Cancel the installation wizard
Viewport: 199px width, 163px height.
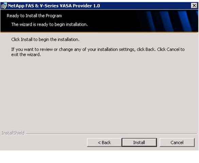pos(177,143)
